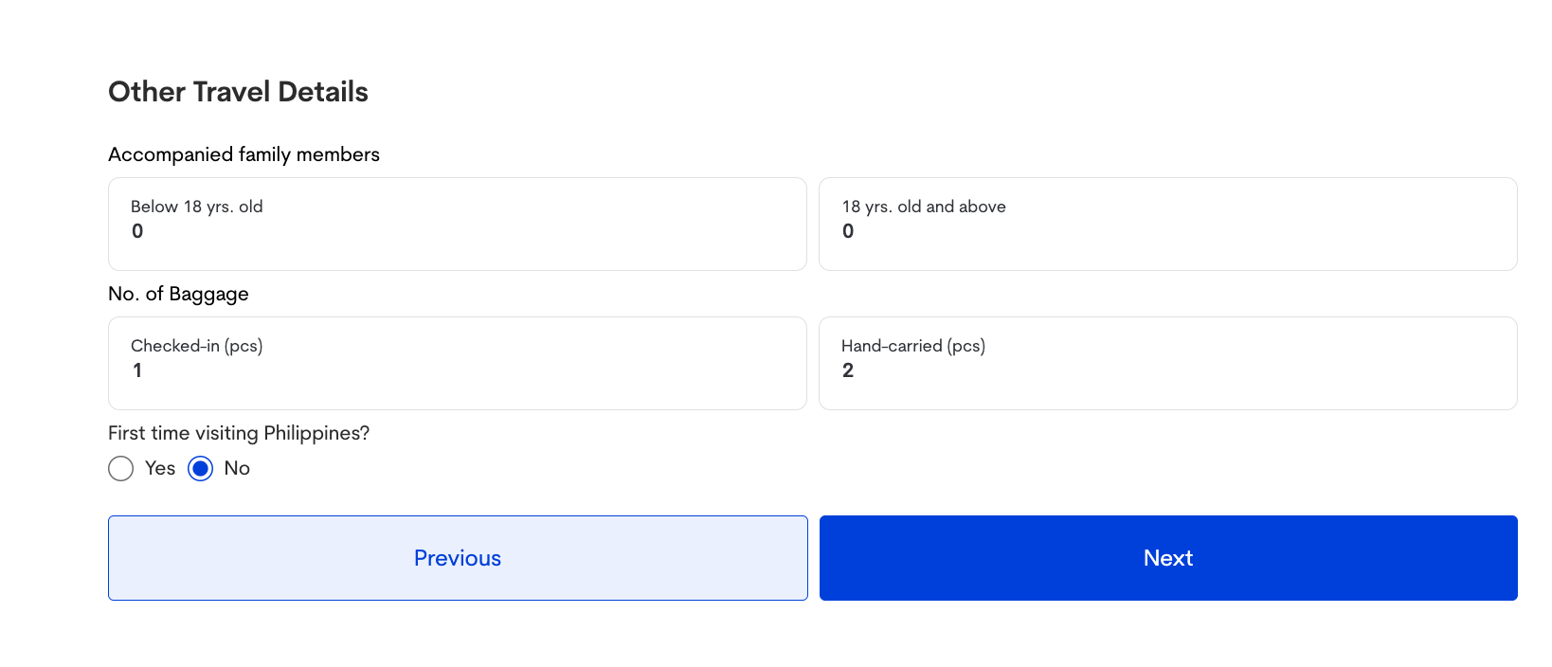Image resolution: width=1552 pixels, height=667 pixels.
Task: Go back with the Previous button
Action: tap(458, 558)
